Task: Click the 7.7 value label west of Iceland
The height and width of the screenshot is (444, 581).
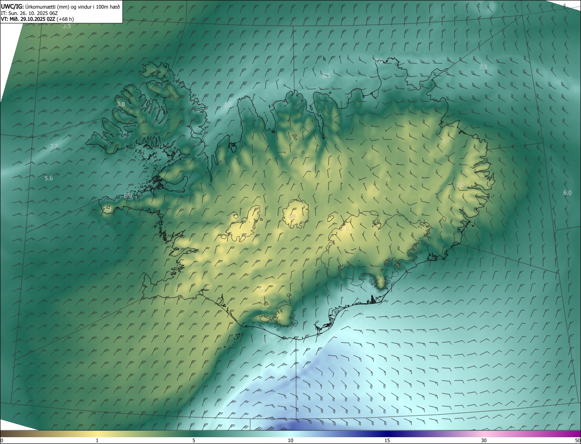Action: [54, 146]
